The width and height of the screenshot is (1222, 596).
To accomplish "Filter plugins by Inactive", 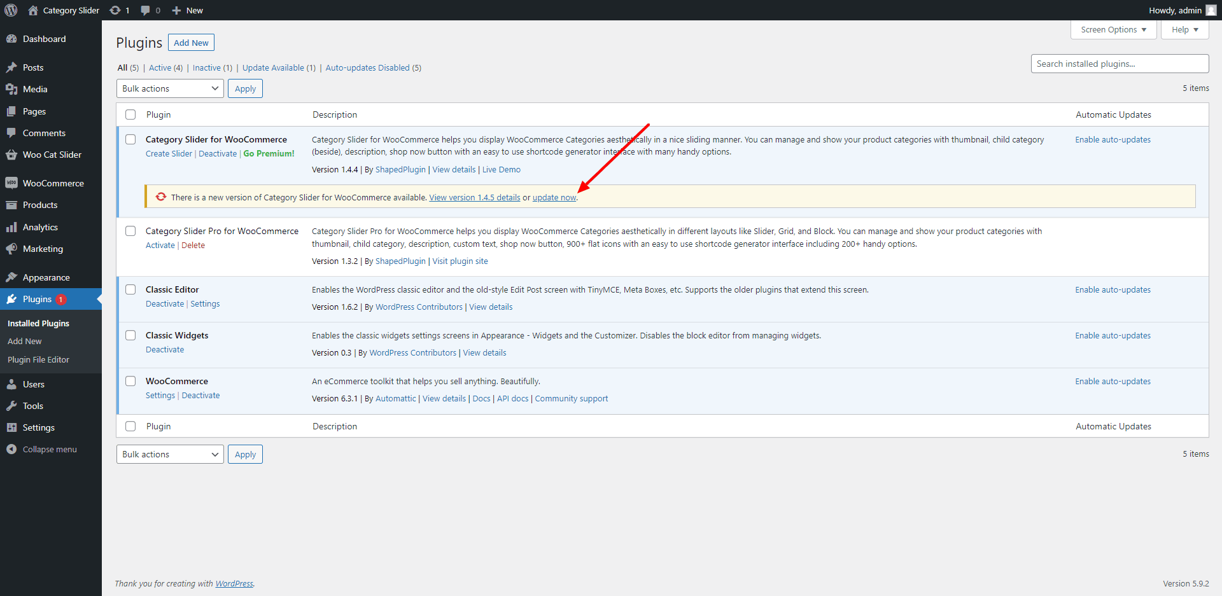I will click(207, 68).
